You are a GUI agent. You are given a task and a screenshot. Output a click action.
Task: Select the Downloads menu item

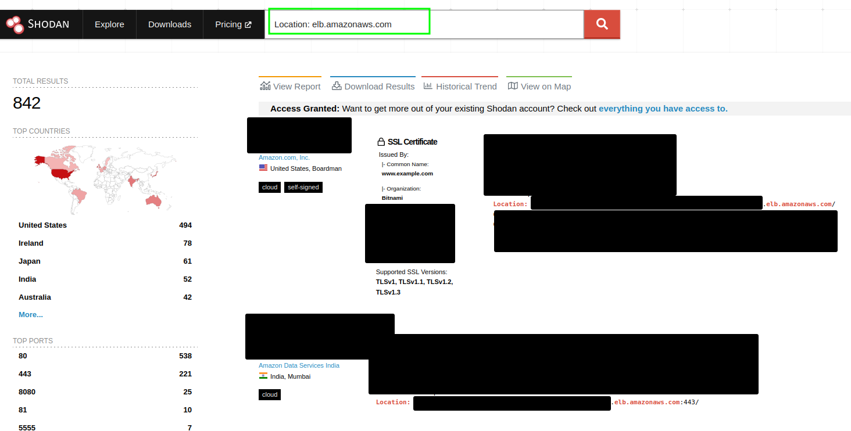169,24
